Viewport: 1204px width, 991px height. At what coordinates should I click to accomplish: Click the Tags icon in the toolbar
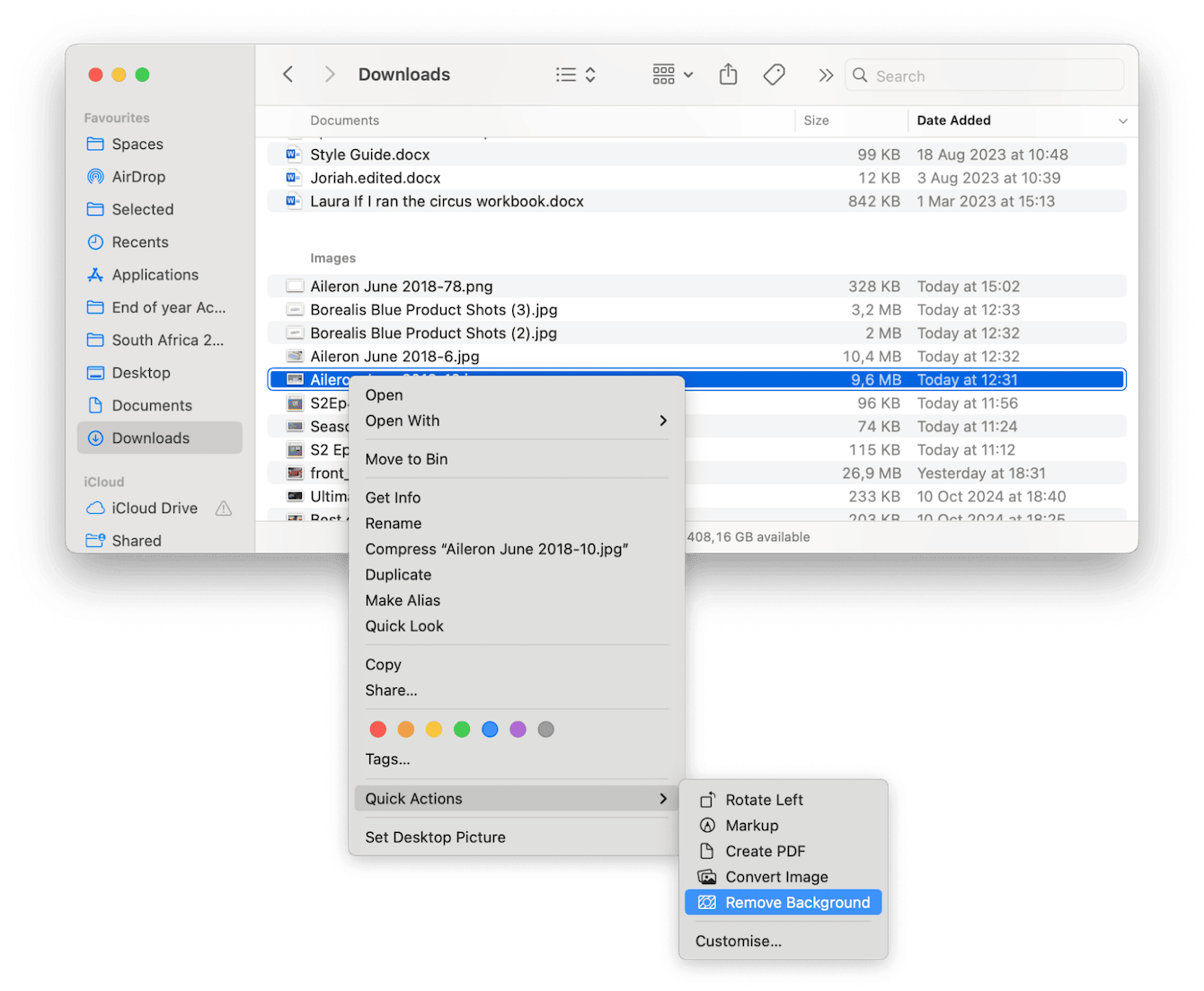pyautogui.click(x=774, y=75)
